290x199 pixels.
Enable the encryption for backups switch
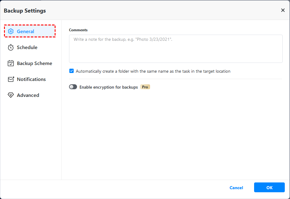73,87
